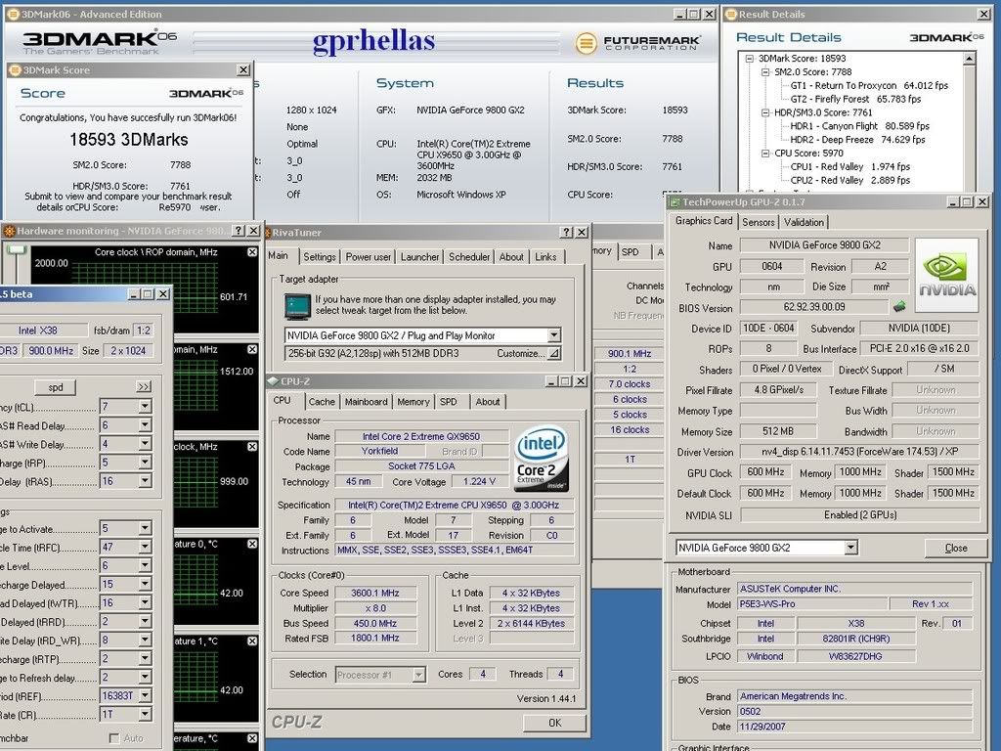Switch to Validation tab in GPU-Z
The width and height of the screenshot is (1001, 751).
pyautogui.click(x=804, y=222)
